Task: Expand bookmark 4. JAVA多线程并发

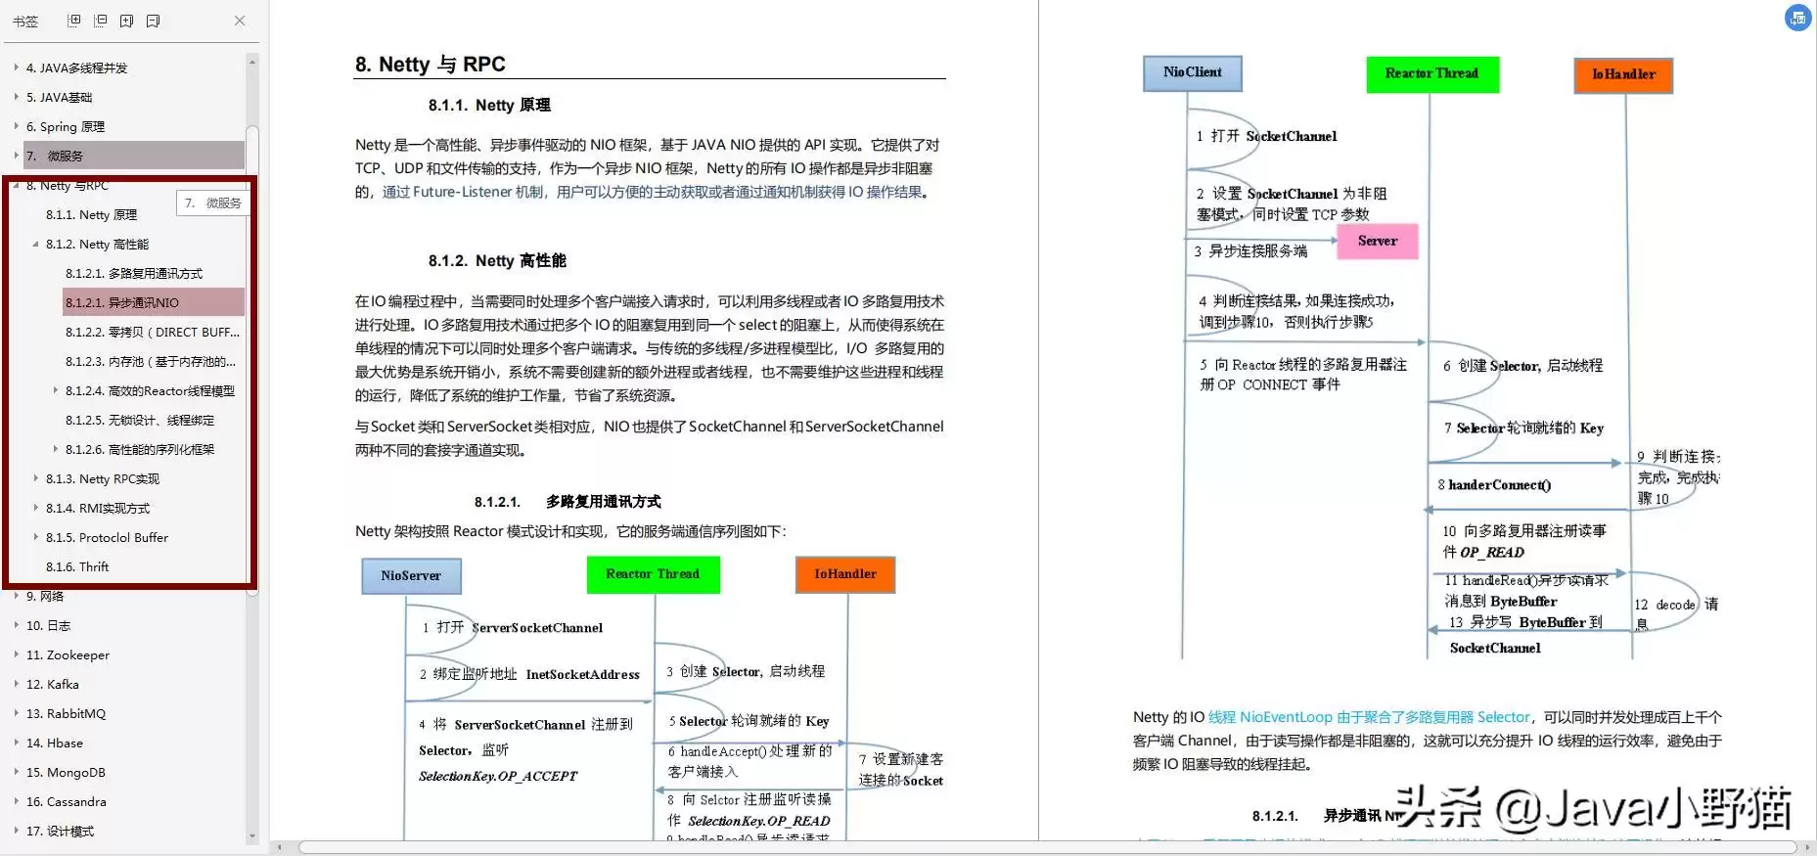Action: tap(16, 68)
